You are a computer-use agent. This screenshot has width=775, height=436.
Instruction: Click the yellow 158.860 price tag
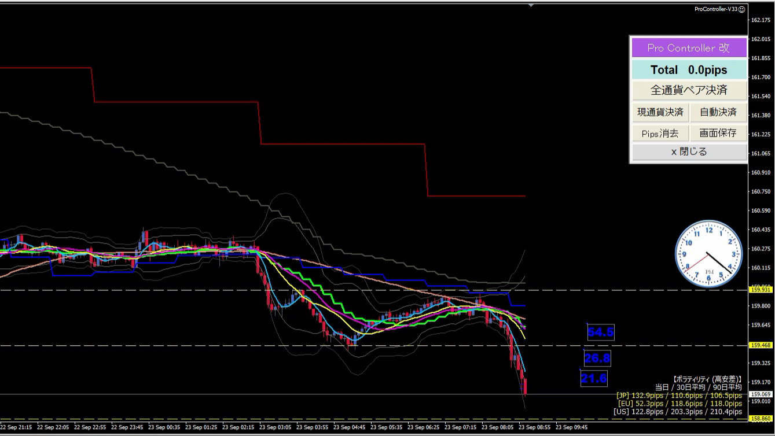pyautogui.click(x=761, y=419)
